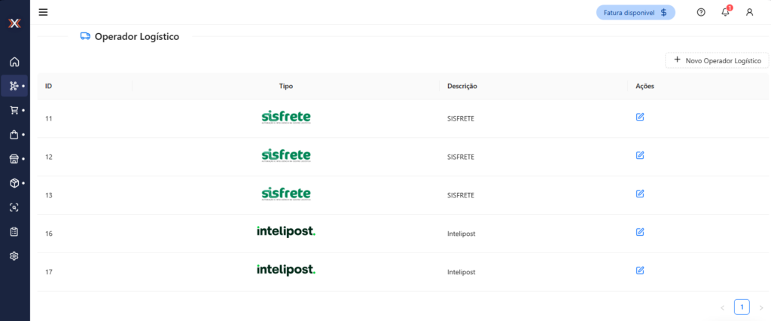Click the SISFRETE logo in row 12
Screen dimensions: 771x321
[286, 155]
